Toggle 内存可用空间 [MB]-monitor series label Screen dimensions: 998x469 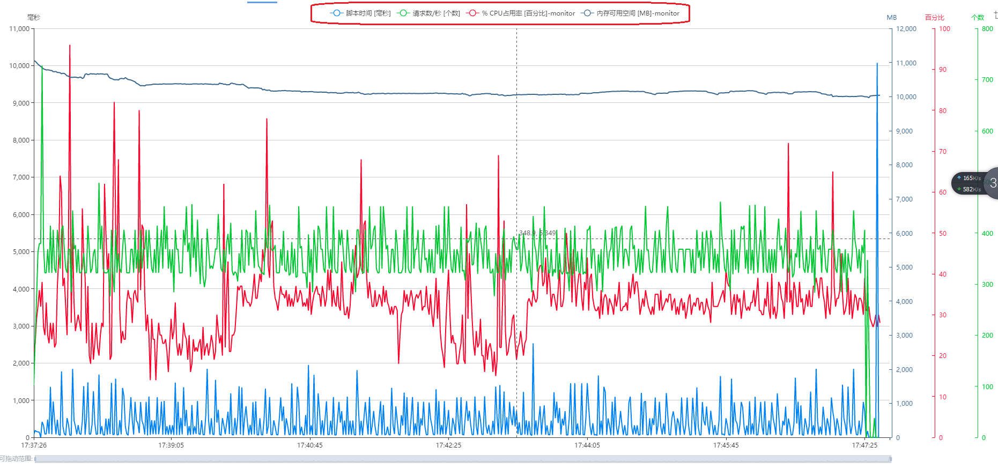638,13
